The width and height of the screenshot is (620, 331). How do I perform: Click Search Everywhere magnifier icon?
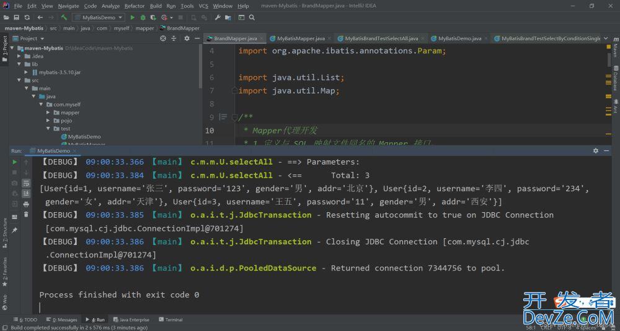[252, 17]
